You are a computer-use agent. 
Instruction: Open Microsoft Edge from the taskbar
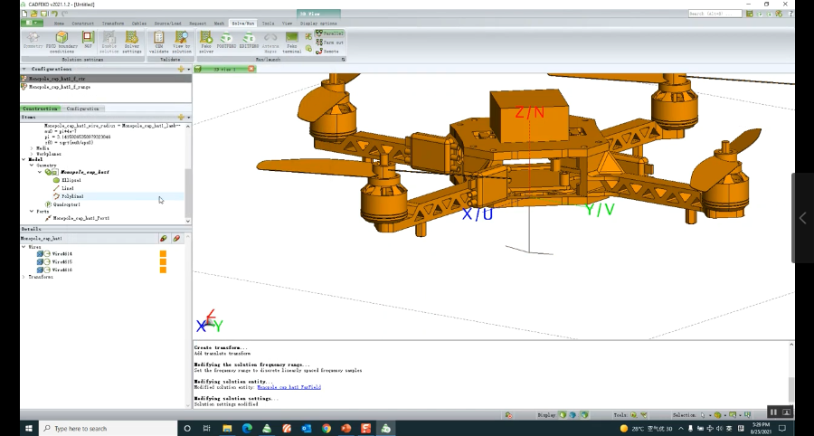click(x=247, y=428)
